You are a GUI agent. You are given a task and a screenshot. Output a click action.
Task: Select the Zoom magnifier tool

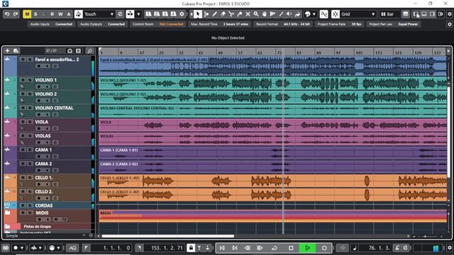256,14
